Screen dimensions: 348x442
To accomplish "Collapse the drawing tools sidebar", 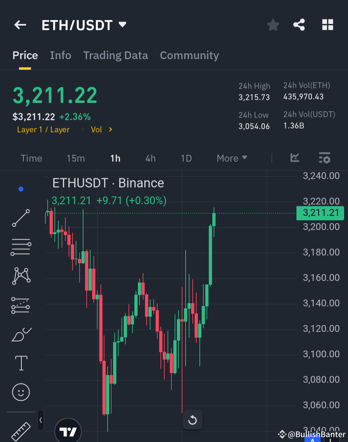I will pyautogui.click(x=41, y=420).
